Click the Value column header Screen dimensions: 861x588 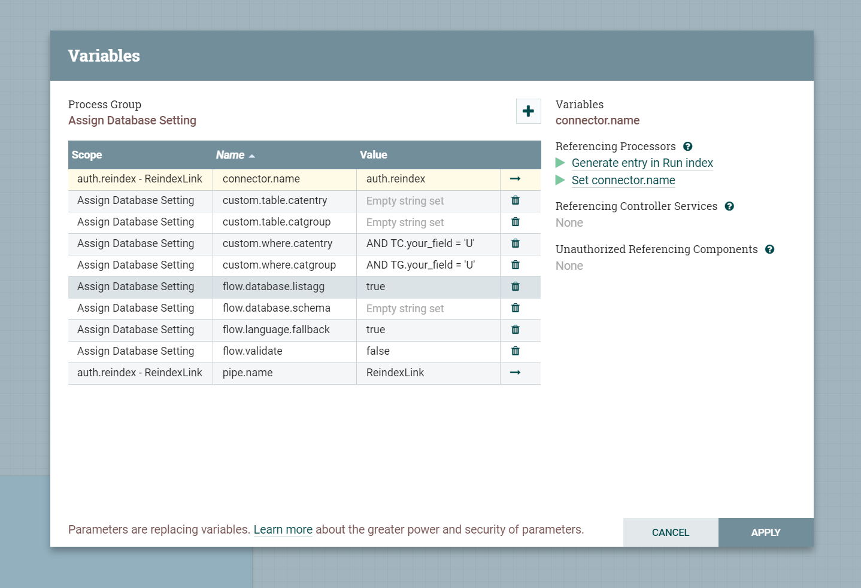374,155
